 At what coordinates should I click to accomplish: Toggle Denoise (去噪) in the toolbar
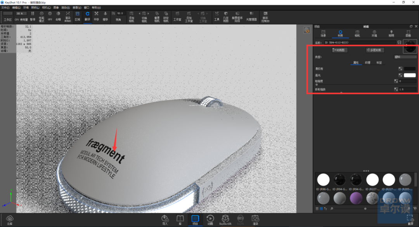(x=58, y=16)
